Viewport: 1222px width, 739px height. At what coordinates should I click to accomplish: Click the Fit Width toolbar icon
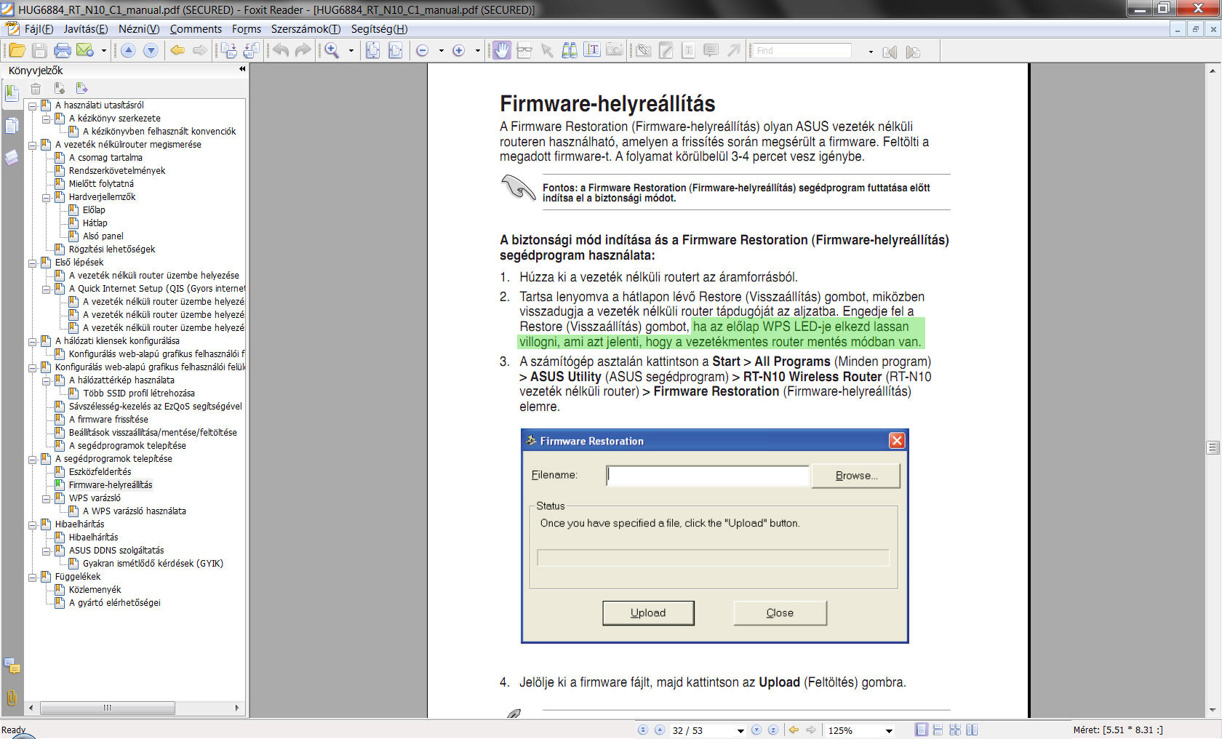395,50
